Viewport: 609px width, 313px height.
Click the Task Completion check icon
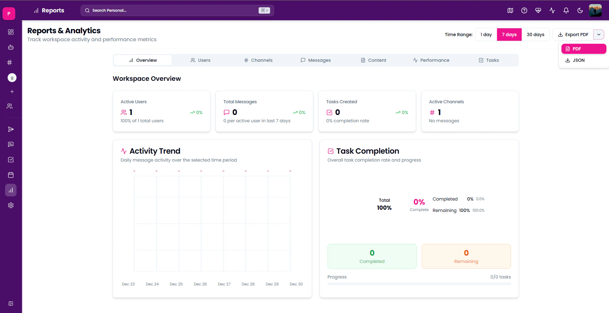[331, 151]
